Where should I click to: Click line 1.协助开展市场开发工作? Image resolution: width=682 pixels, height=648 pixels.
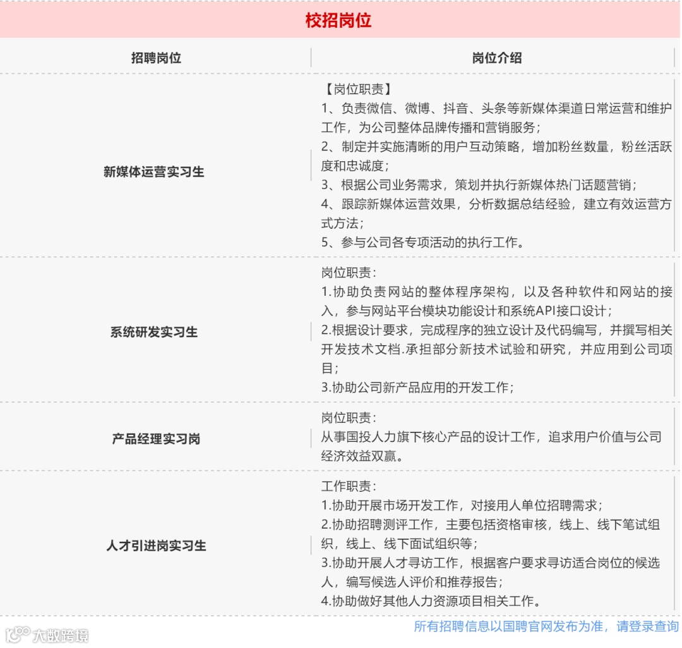pos(462,505)
